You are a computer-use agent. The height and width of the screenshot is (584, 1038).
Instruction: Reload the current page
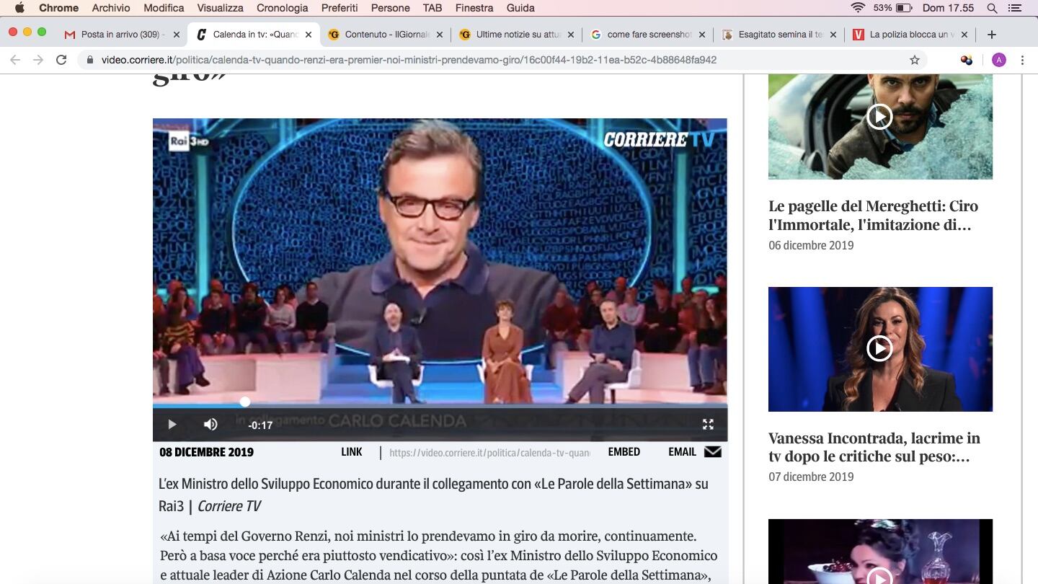pos(61,60)
